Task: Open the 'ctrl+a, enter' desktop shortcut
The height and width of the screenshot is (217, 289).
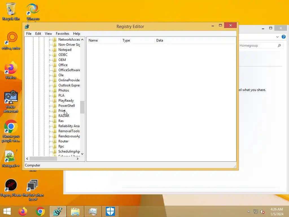Action: [x=11, y=41]
